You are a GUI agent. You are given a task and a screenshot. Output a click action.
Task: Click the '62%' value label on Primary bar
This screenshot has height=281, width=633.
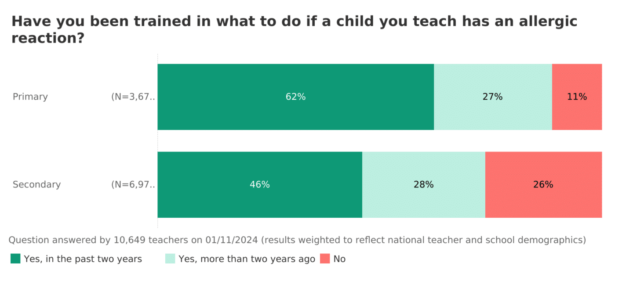(x=295, y=97)
